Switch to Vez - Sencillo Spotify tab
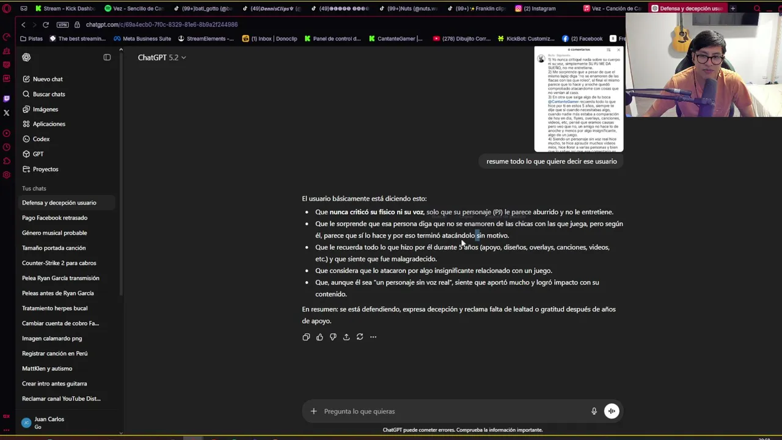The height and width of the screenshot is (440, 782). 134,9
